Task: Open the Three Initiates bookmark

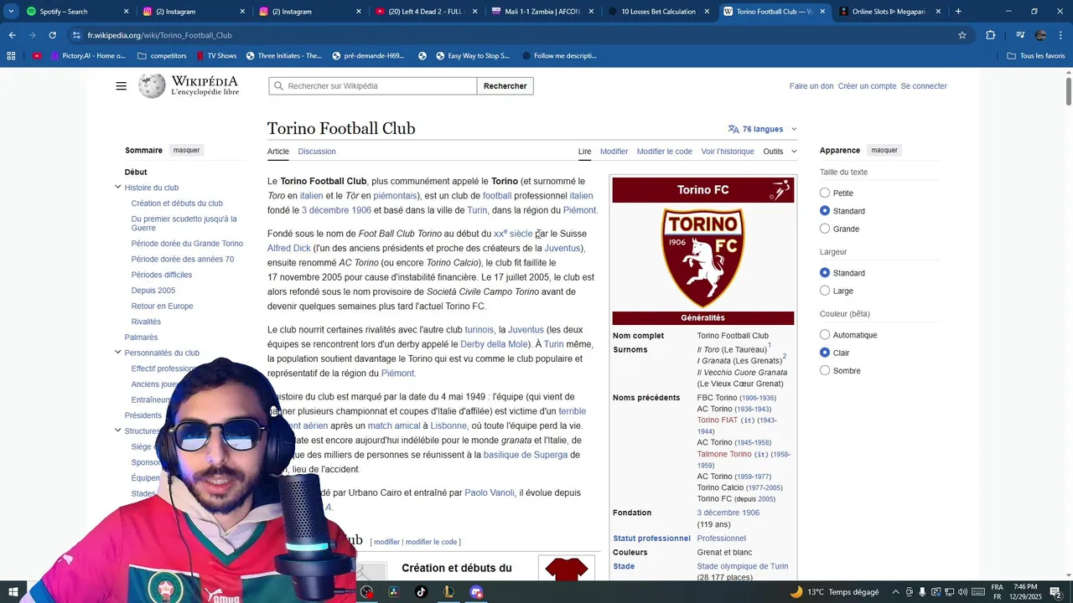Action: point(284,56)
